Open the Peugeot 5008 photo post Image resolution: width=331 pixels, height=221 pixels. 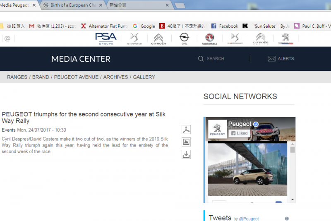247,170
